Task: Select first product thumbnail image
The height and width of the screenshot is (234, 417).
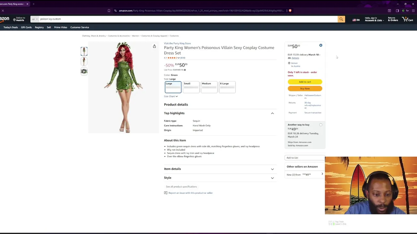Action: pyautogui.click(x=84, y=51)
